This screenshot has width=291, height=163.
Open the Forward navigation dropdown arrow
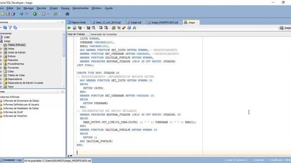(x=48, y=14)
